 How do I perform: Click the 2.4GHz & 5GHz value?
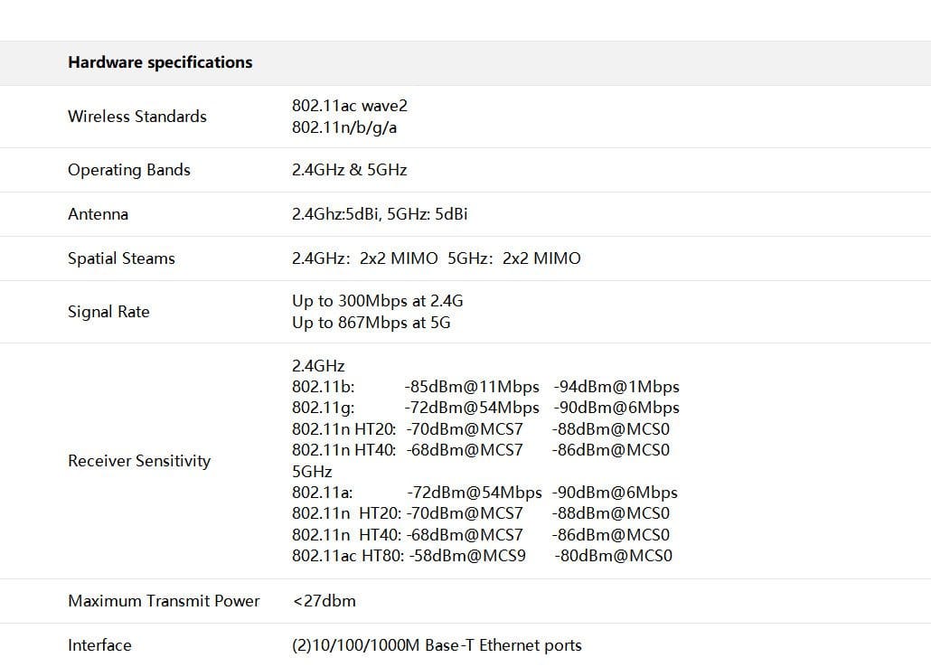tap(349, 170)
